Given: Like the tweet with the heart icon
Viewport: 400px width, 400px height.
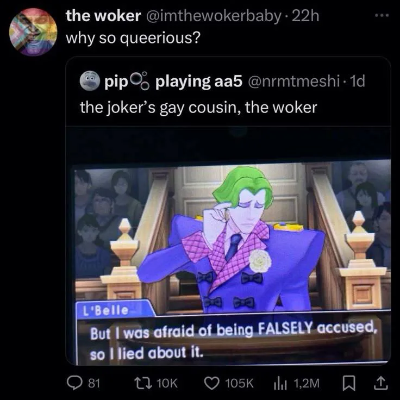Looking at the screenshot, I should (x=214, y=383).
